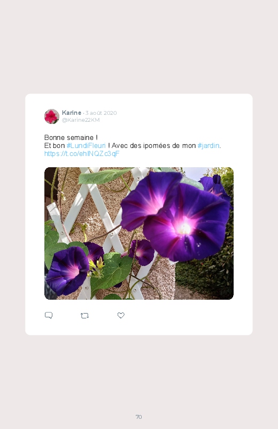The height and width of the screenshot is (429, 278).
Task: Click the 3 août 2020 date
Action: (x=101, y=113)
